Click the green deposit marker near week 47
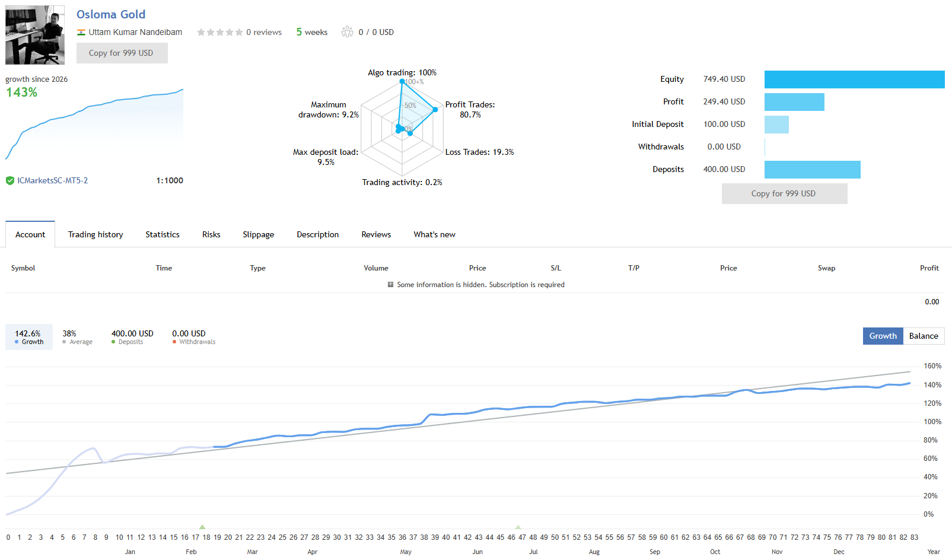The height and width of the screenshot is (560, 952). pos(518,527)
